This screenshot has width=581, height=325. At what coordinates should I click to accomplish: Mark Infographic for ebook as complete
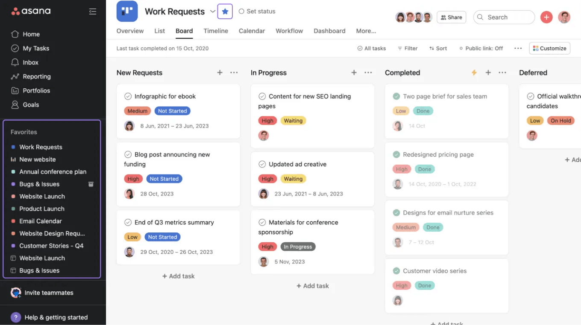pyautogui.click(x=128, y=96)
